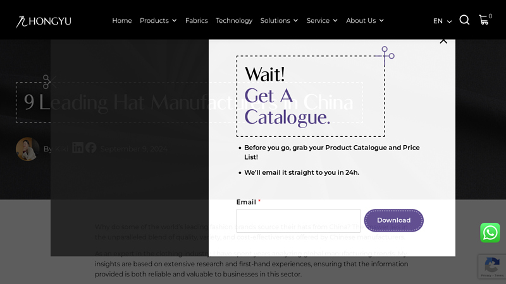
Task: Open the EN language selector
Action: click(442, 21)
